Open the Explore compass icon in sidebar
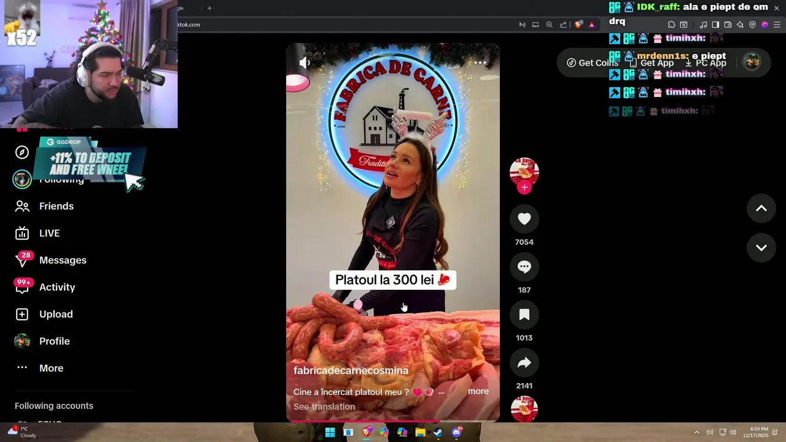This screenshot has height=442, width=786. (x=22, y=152)
